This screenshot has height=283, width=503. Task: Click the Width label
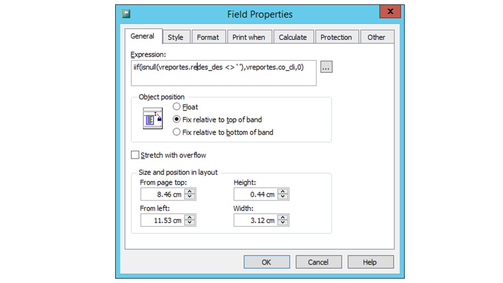pyautogui.click(x=244, y=208)
